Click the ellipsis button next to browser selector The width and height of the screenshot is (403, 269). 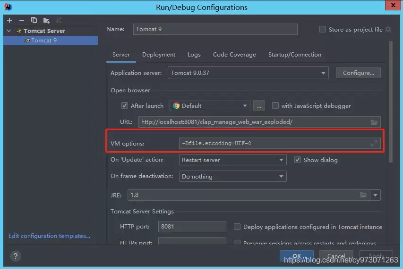[x=259, y=106]
